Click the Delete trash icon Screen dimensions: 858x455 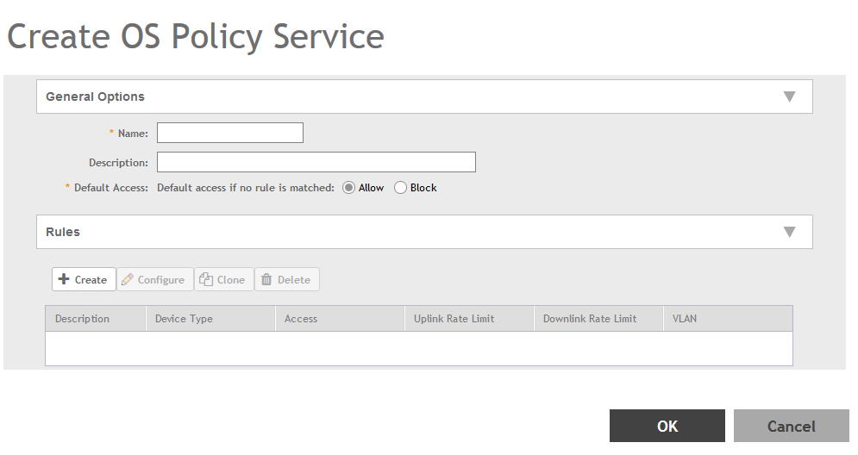point(266,279)
